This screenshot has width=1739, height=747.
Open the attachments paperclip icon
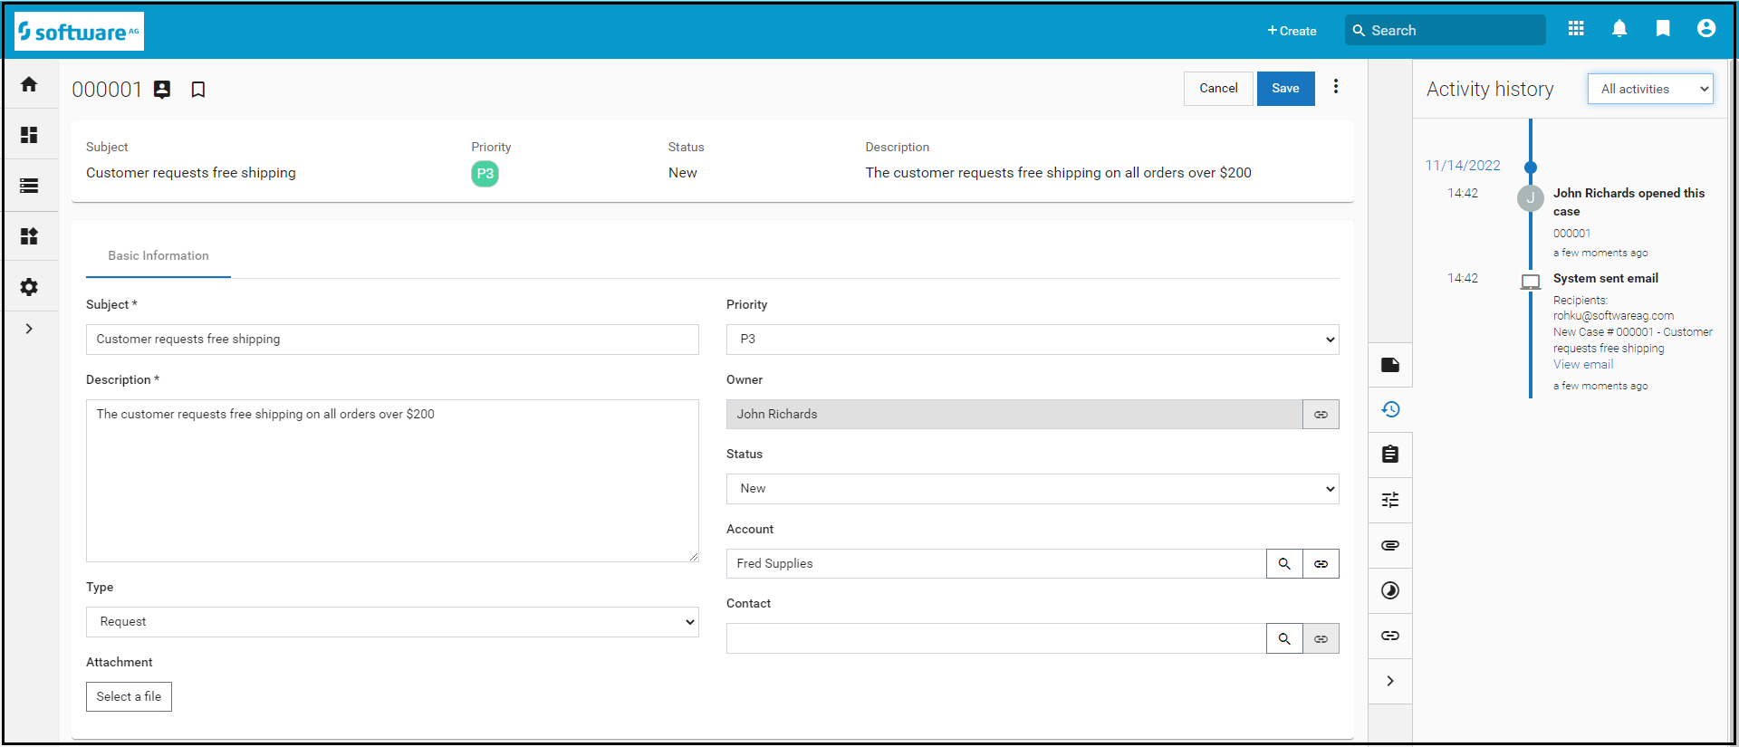pyautogui.click(x=1390, y=545)
